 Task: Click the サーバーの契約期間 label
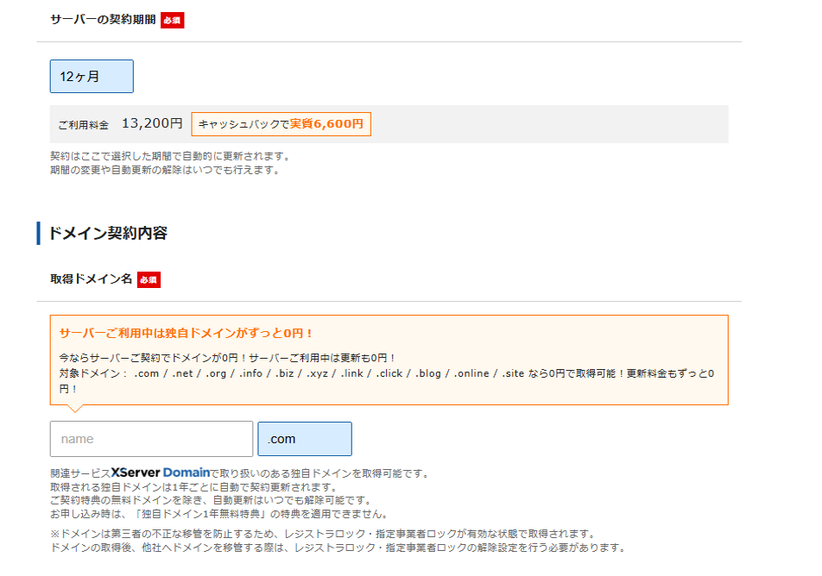tap(103, 20)
